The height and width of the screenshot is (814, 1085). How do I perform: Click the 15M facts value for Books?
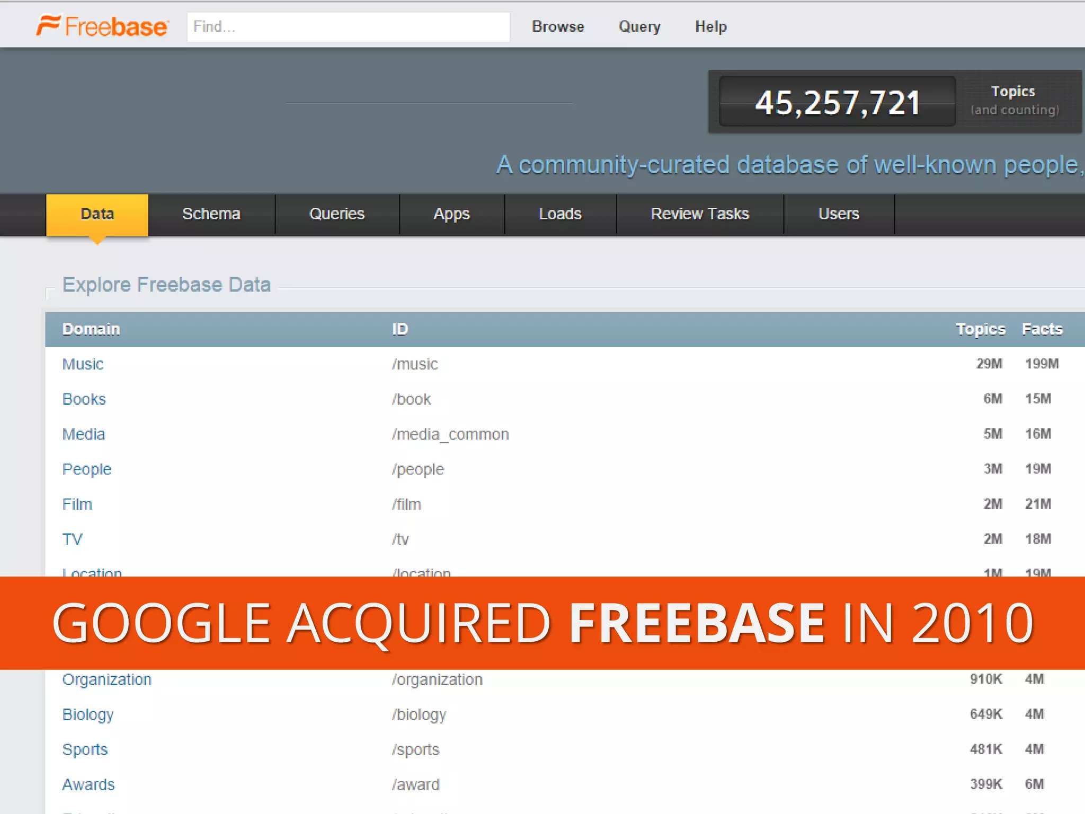[1038, 399]
